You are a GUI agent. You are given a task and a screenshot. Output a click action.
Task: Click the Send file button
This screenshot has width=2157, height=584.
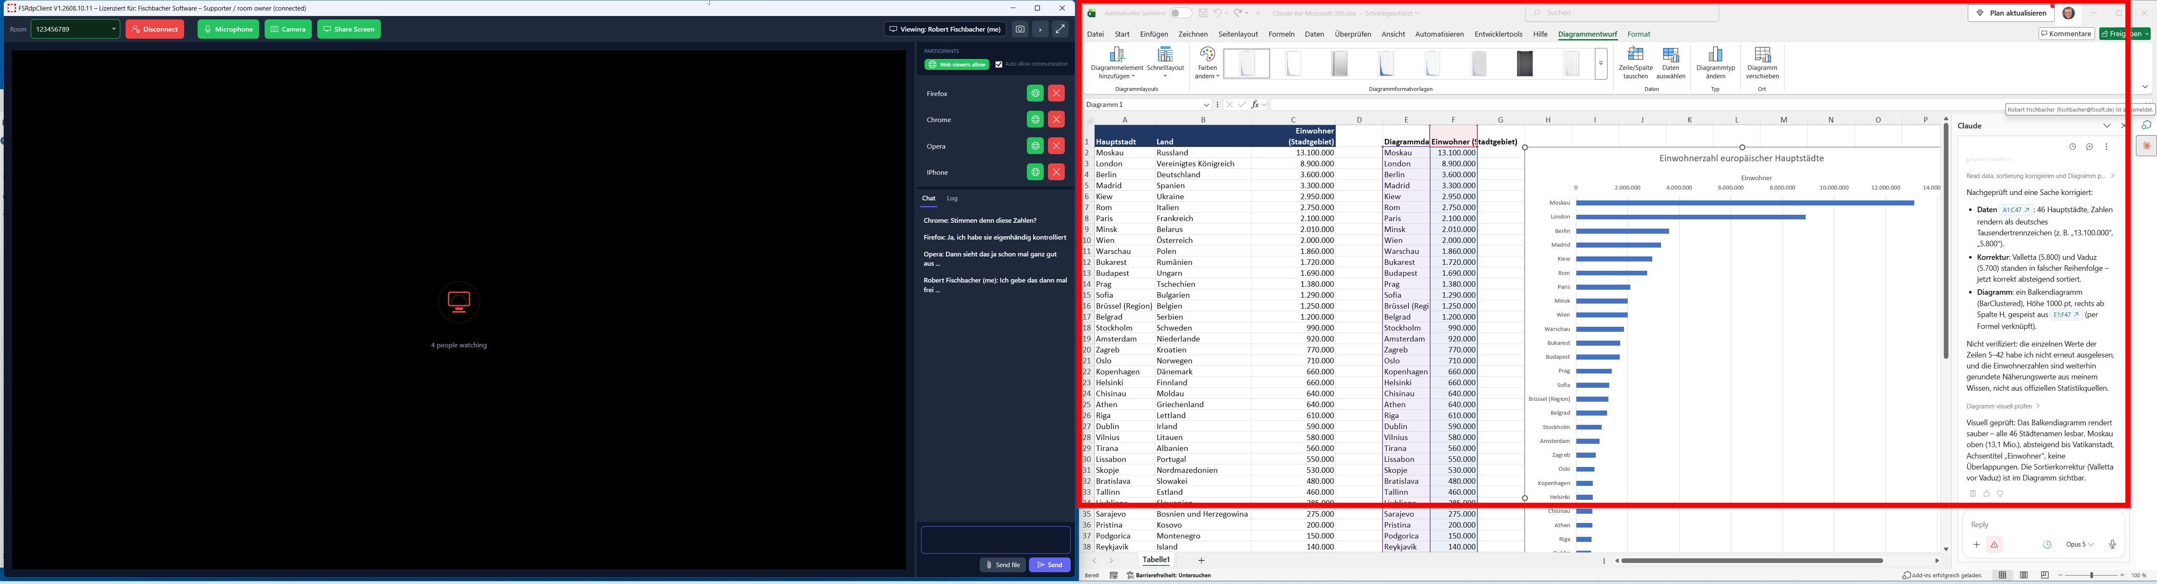(x=1003, y=565)
